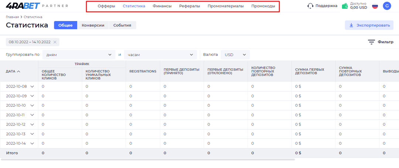Screen dimensions: 399x168
Task: Open the часам grouping dropdown
Action: (x=160, y=55)
